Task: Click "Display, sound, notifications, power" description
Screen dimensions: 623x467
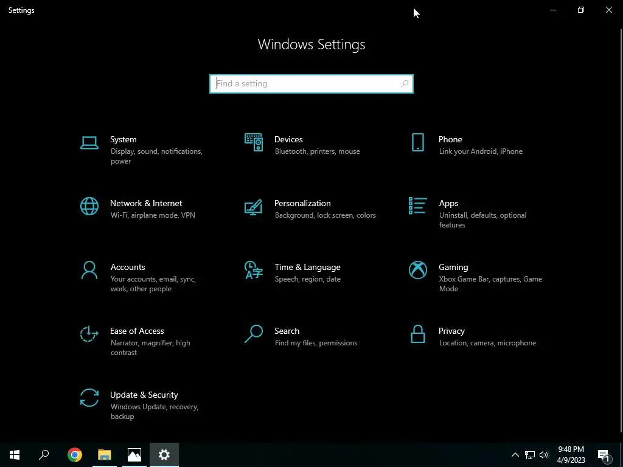Action: click(x=156, y=156)
